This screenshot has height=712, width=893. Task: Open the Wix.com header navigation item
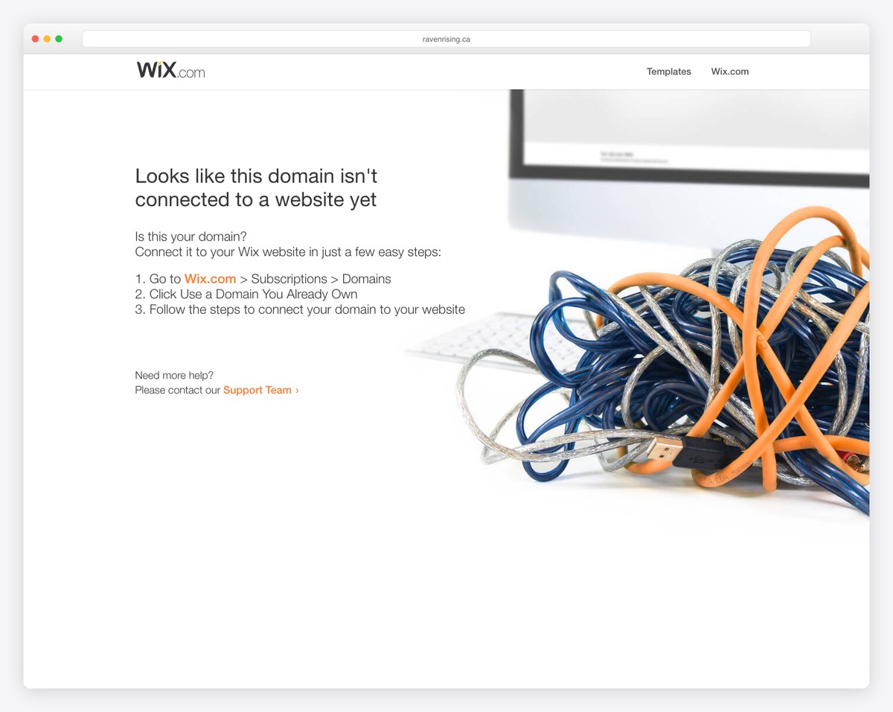click(729, 71)
